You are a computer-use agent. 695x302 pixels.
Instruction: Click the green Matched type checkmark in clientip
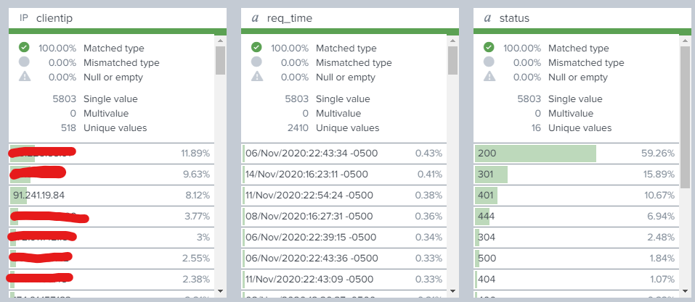point(24,48)
